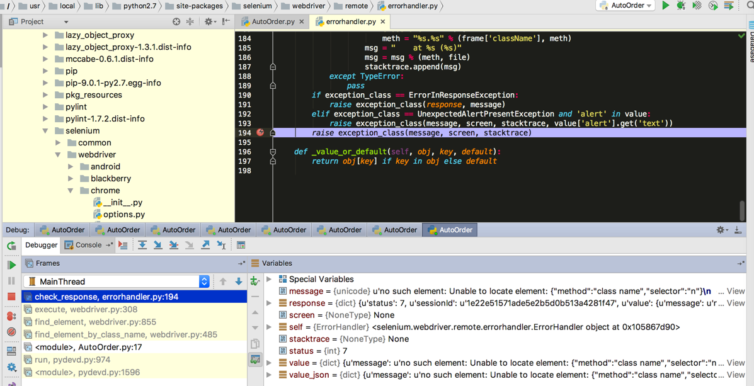The width and height of the screenshot is (754, 386).
Task: Select execute, webdriver.py:308 stack frame
Action: (86, 309)
